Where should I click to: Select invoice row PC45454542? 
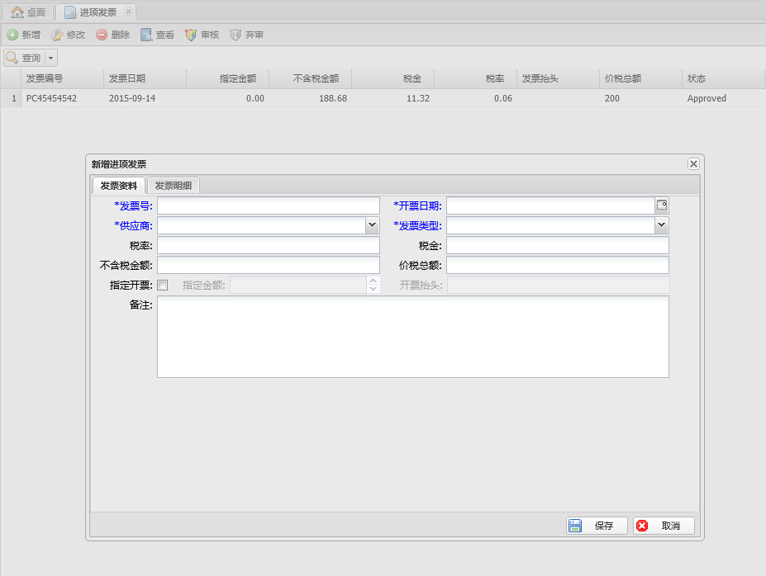pyautogui.click(x=51, y=98)
